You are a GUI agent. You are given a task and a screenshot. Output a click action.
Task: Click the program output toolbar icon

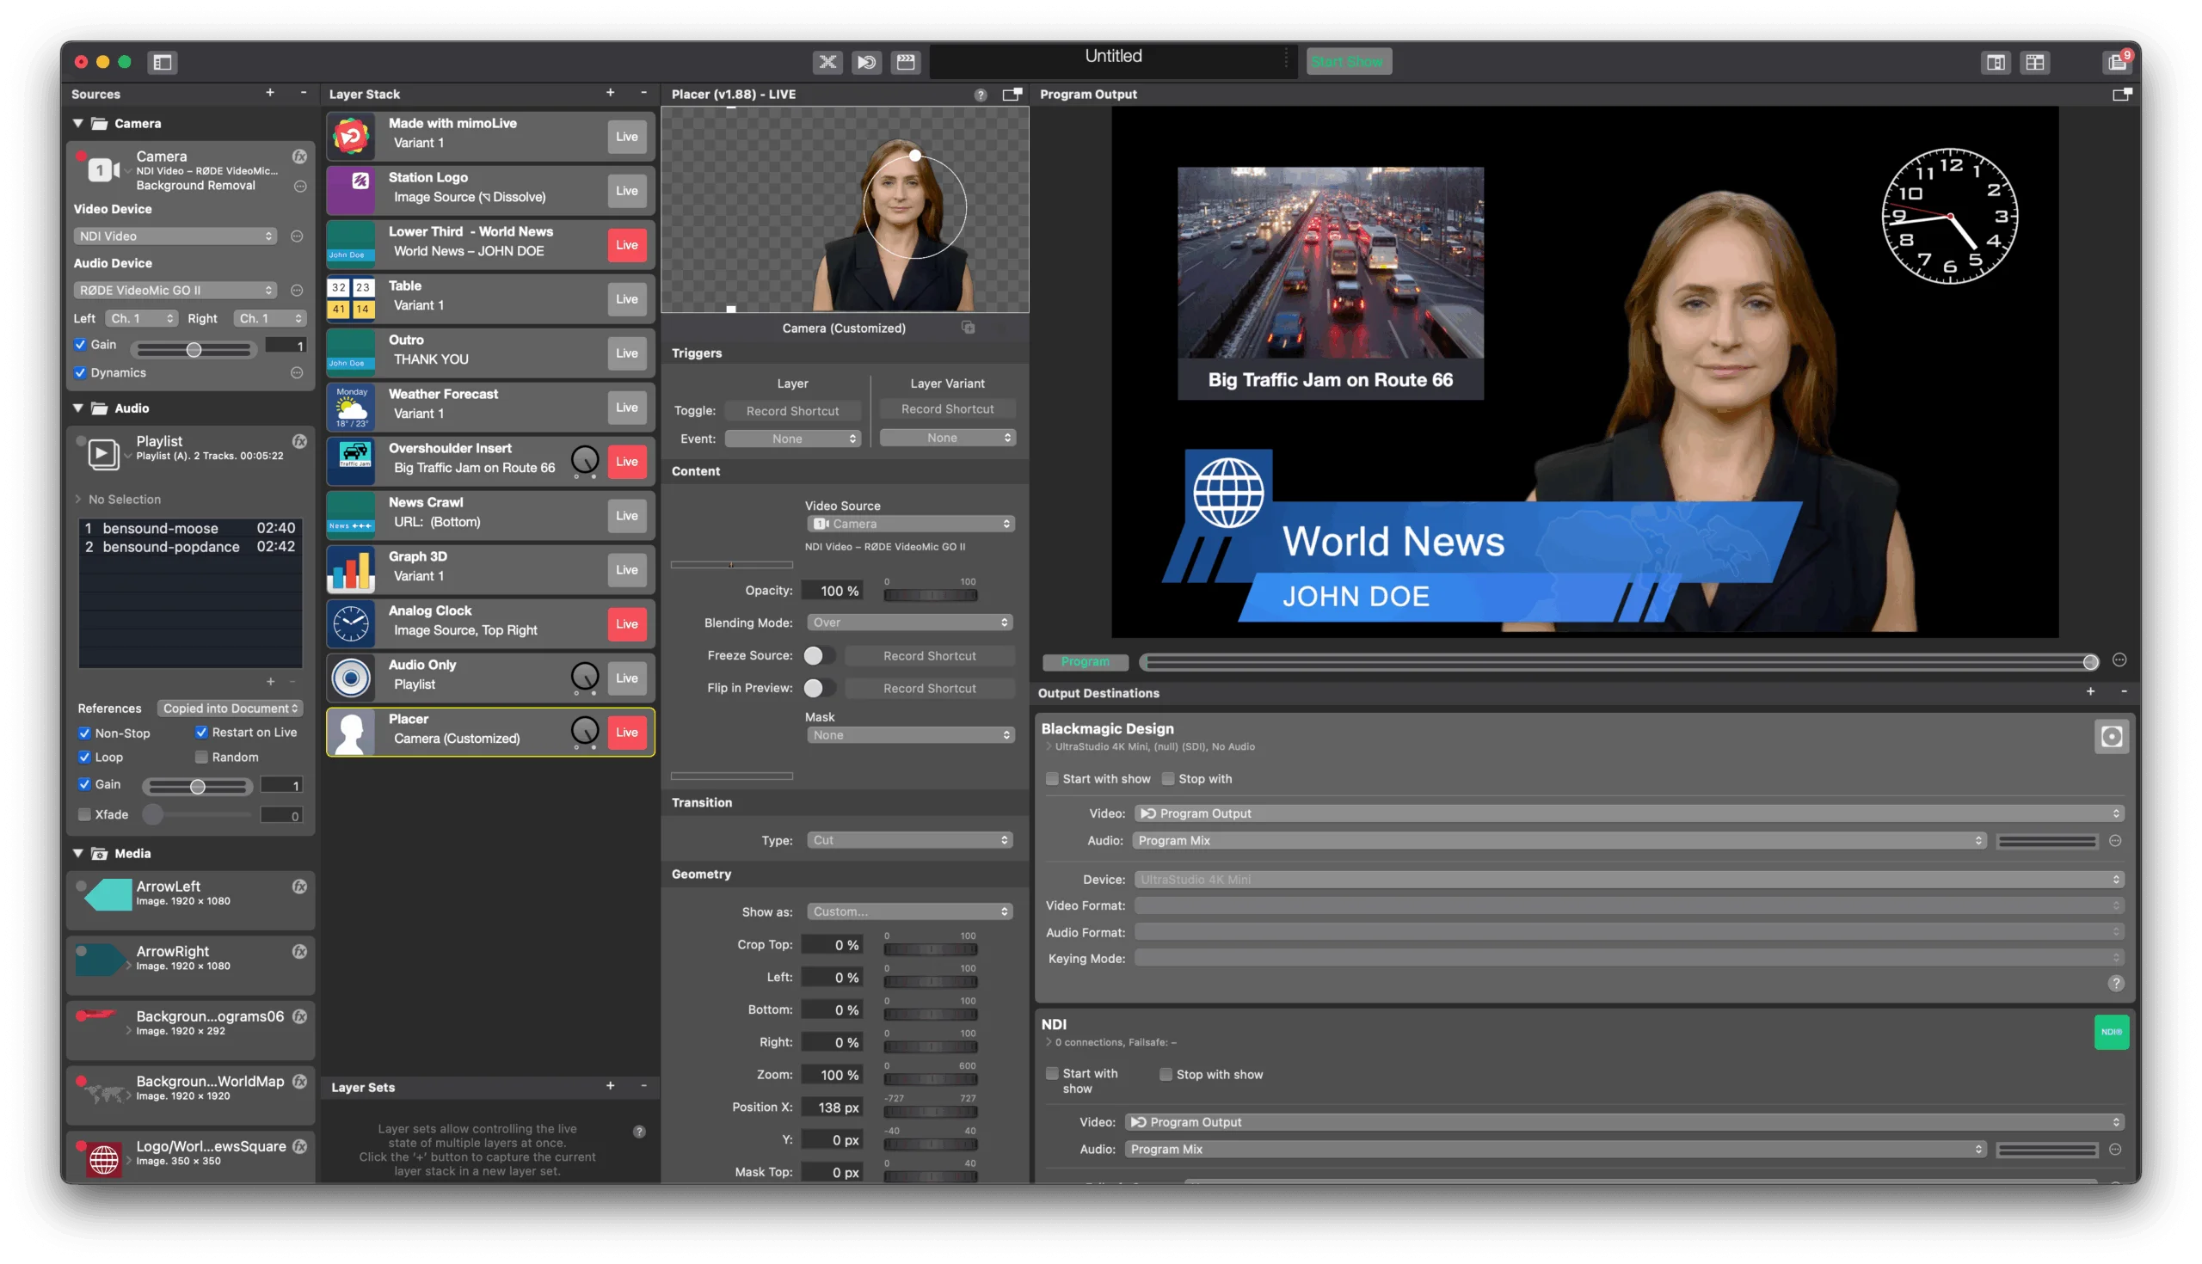(866, 62)
